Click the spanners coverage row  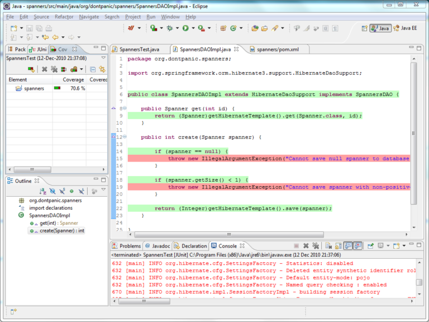coord(56,88)
